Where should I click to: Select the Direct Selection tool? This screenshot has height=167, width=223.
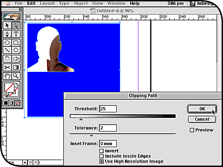point(16,26)
